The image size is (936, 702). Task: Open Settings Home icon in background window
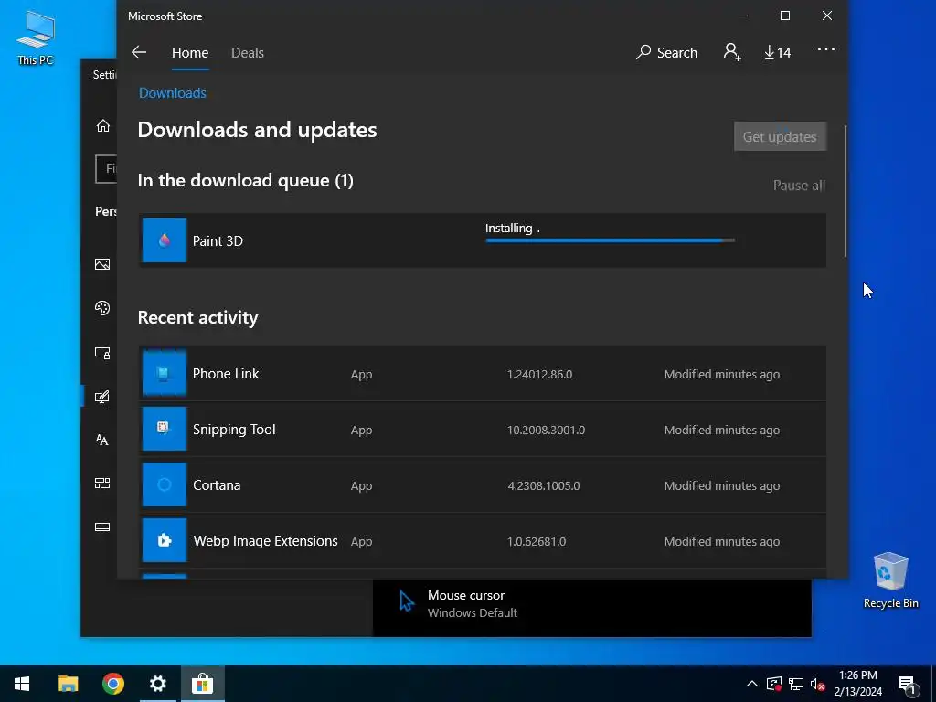(103, 126)
